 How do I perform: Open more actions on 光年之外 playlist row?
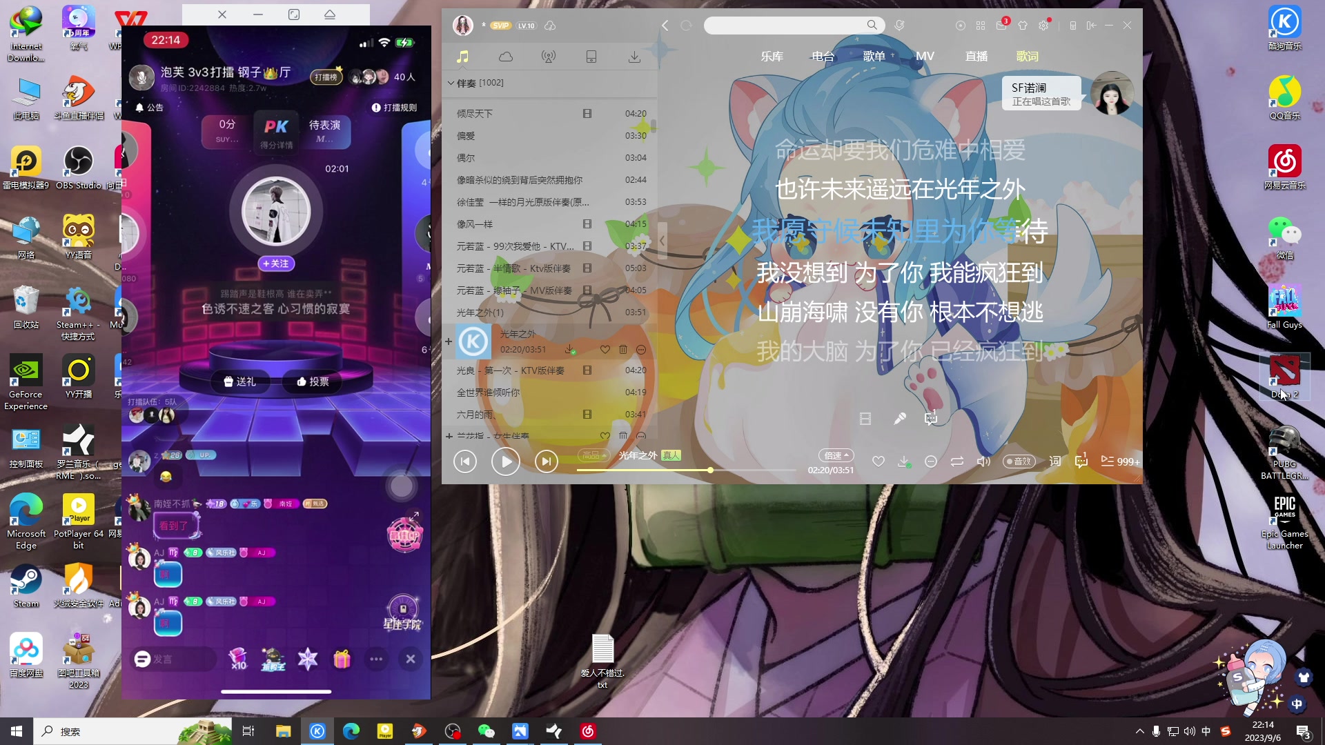click(x=641, y=350)
